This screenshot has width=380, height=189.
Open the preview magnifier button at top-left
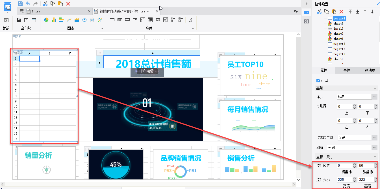point(8,6)
